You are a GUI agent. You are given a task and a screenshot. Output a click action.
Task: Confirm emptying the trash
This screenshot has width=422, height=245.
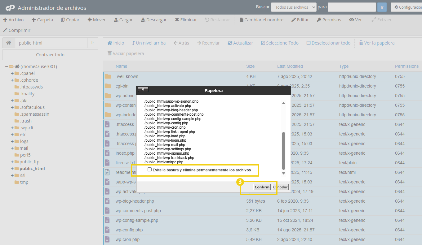tap(262, 187)
